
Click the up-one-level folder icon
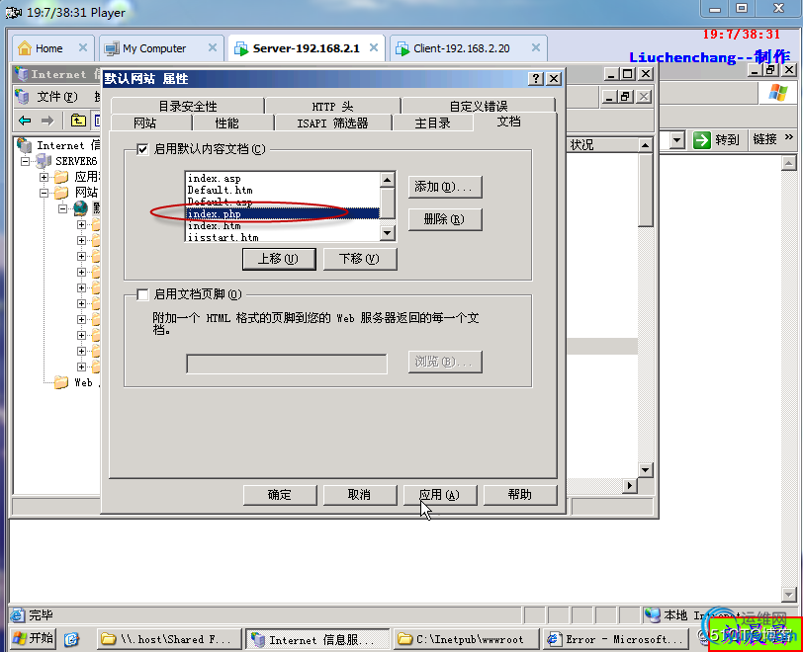pos(78,121)
